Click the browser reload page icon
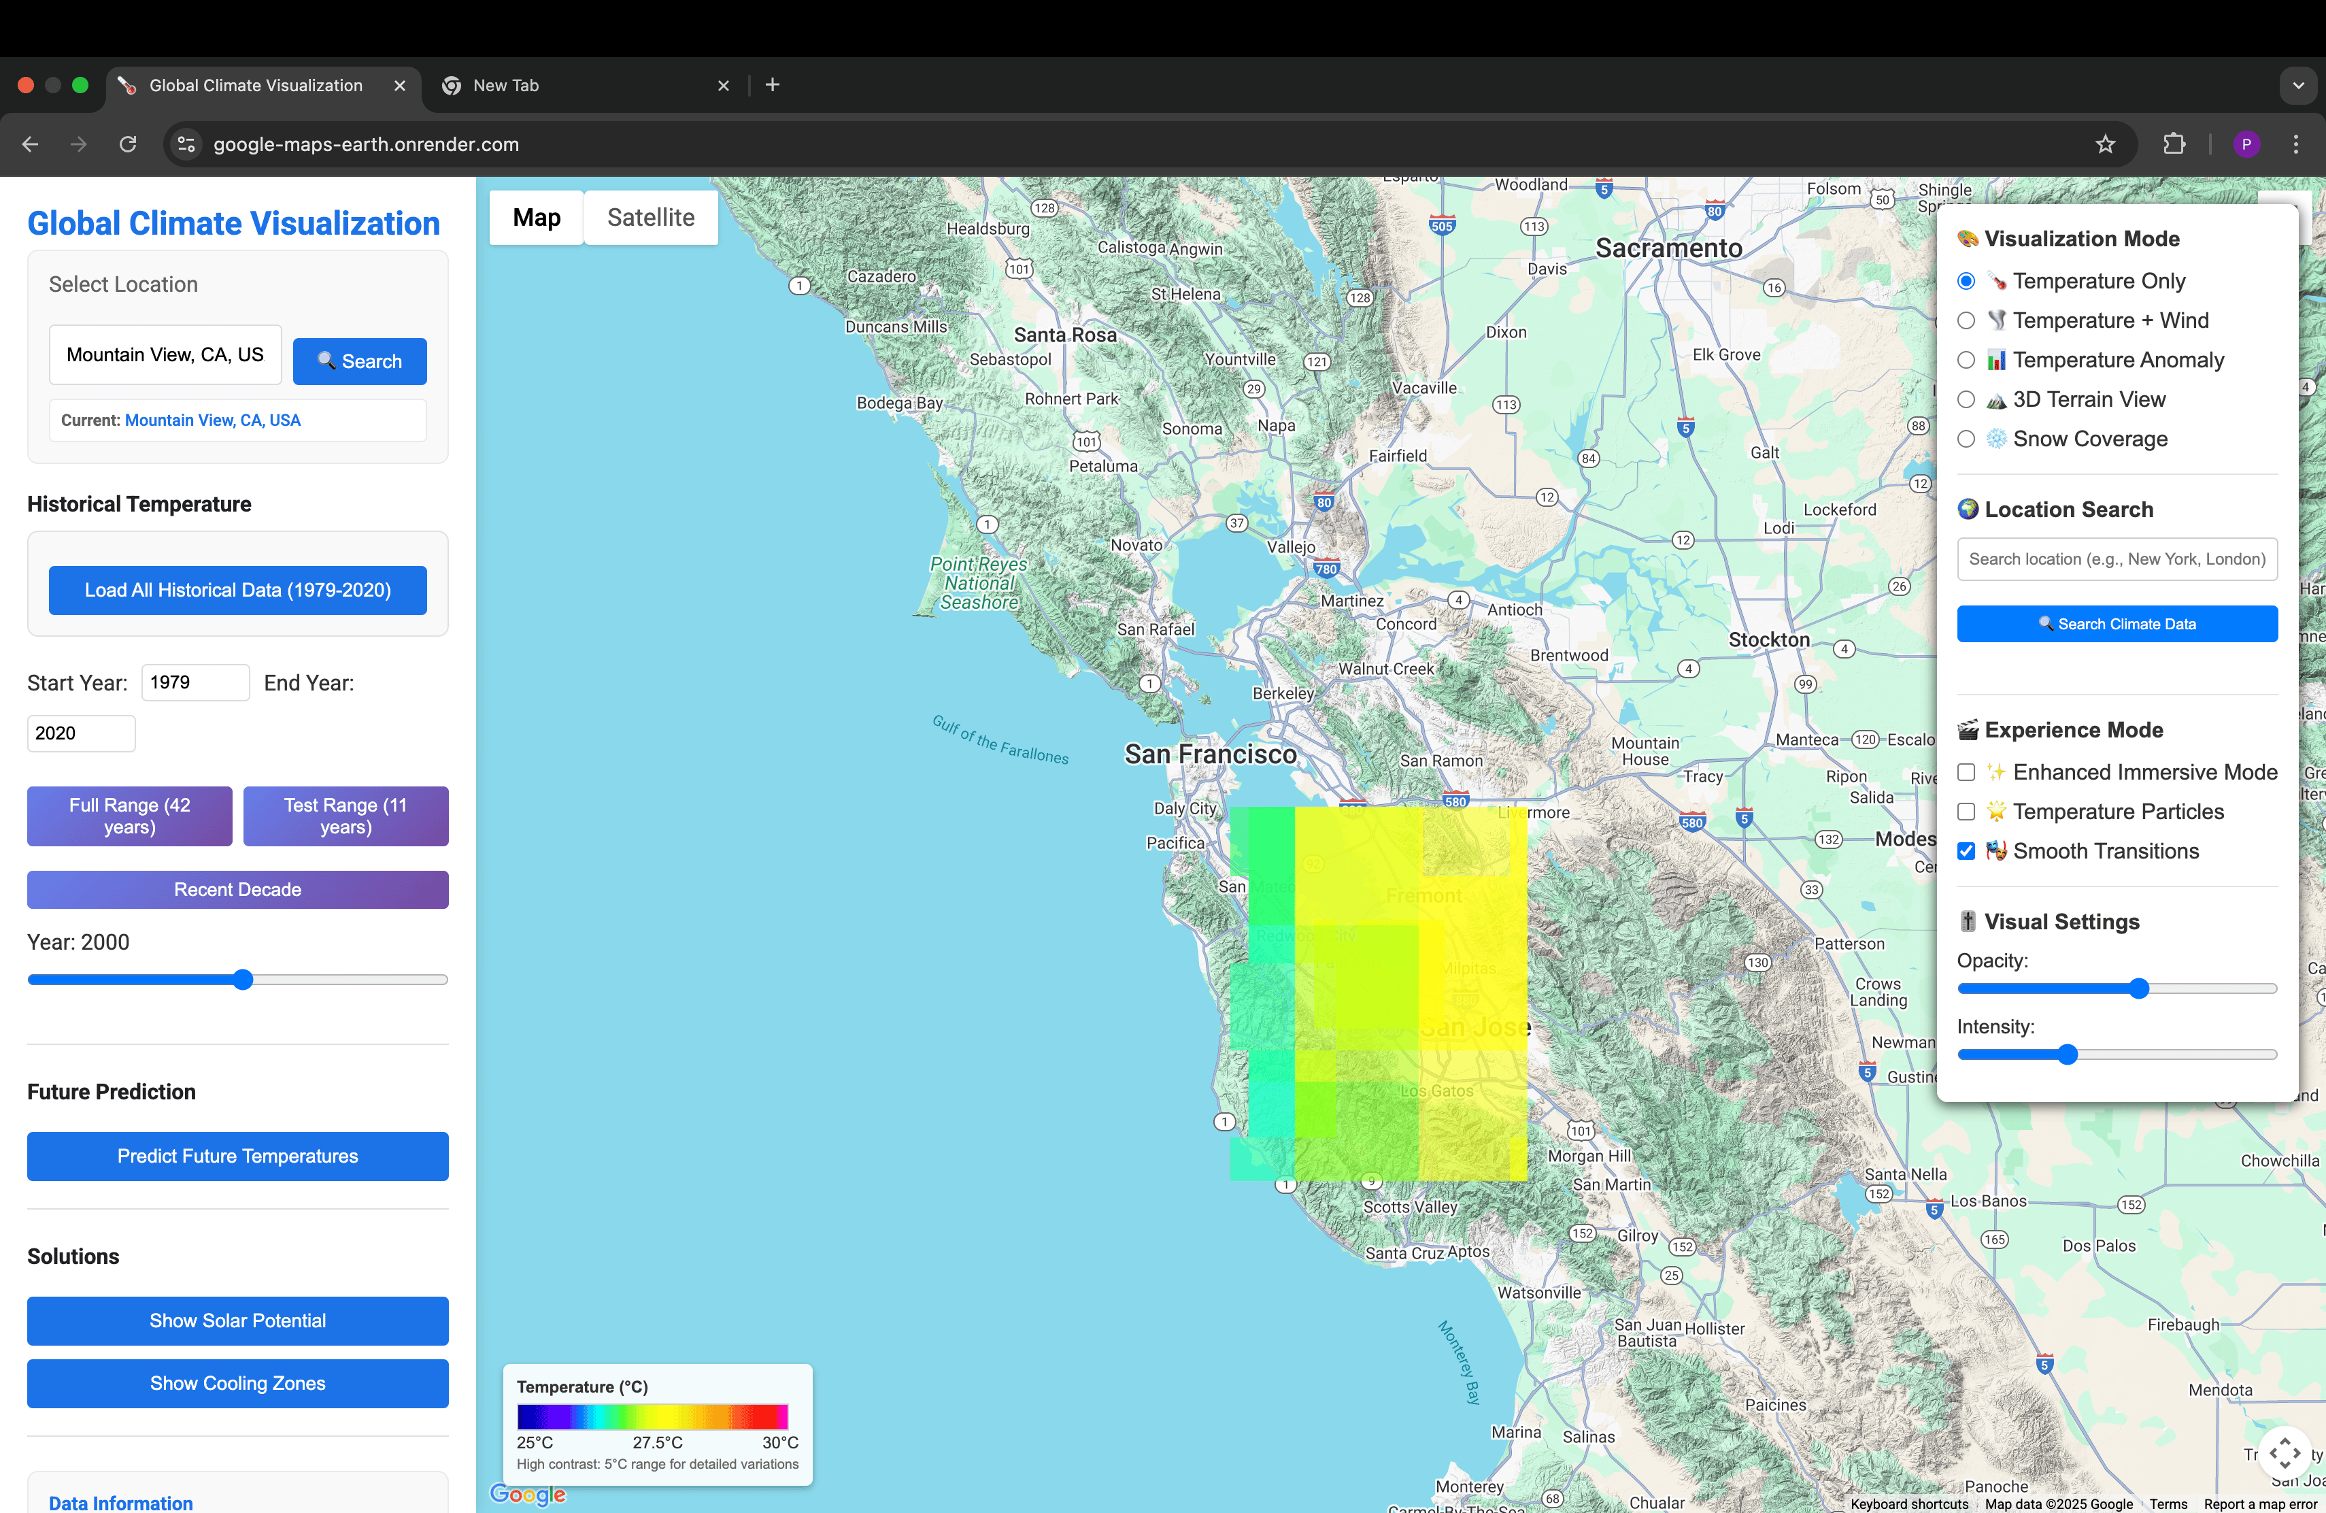Viewport: 2326px width, 1513px height. click(x=128, y=145)
